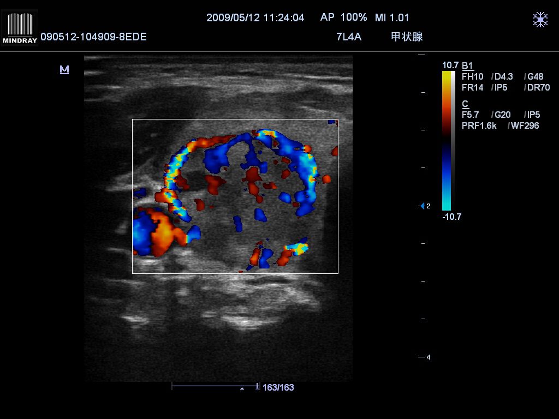Click the cine loop position triangle marker
This screenshot has width=559, height=419.
[x=242, y=389]
